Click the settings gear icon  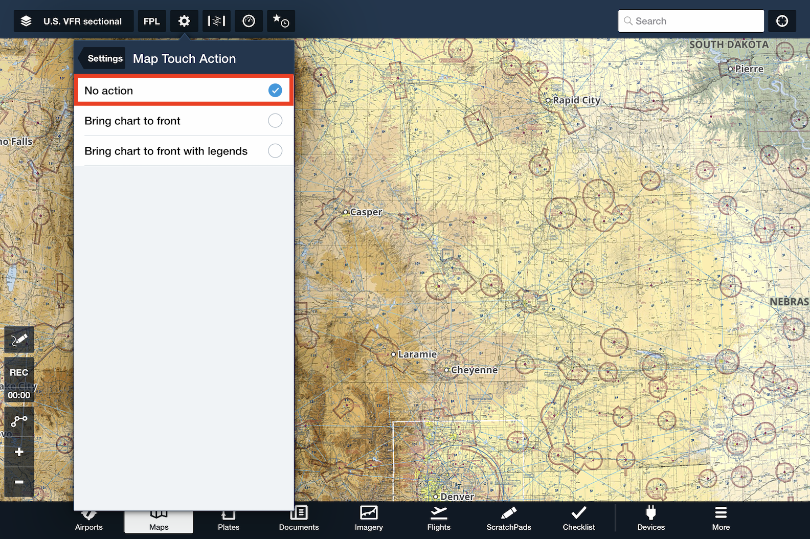click(x=184, y=21)
